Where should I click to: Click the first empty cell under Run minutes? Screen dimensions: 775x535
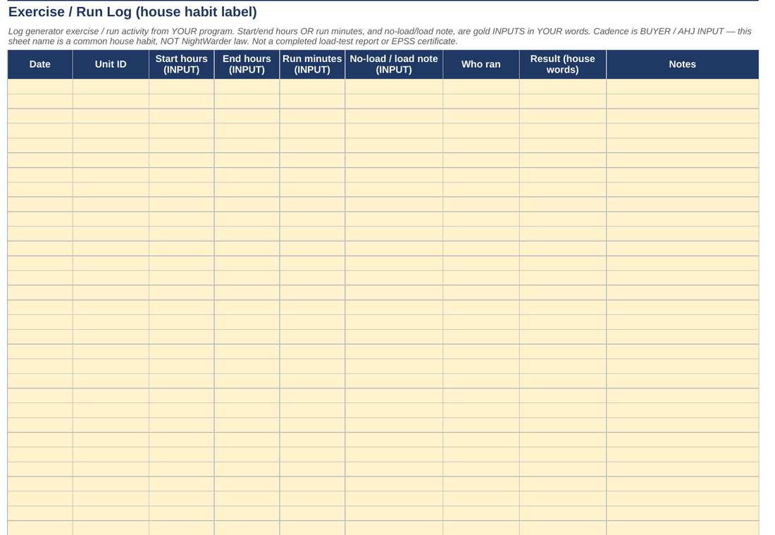point(312,87)
